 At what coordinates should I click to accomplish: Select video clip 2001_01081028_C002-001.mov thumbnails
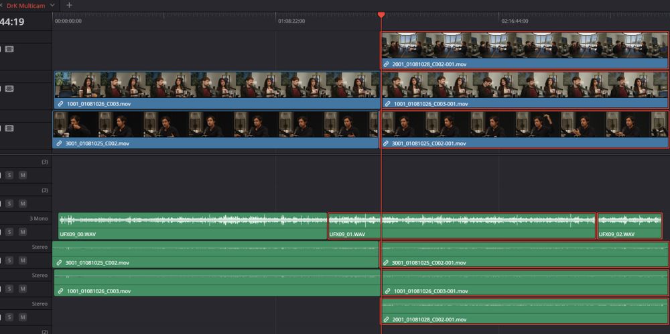coord(525,46)
